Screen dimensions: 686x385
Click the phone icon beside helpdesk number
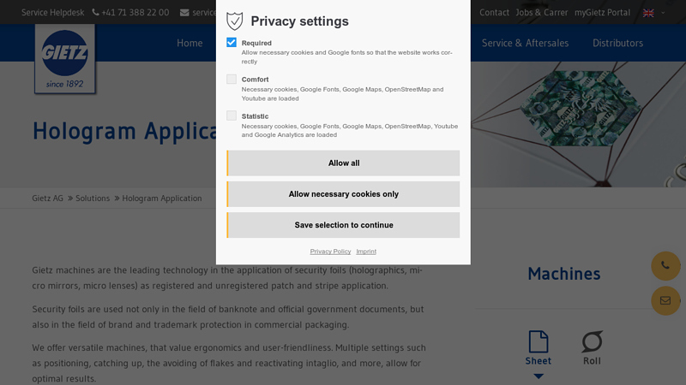[96, 13]
